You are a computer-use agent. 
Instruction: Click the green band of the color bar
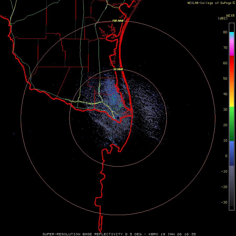pos(232,124)
